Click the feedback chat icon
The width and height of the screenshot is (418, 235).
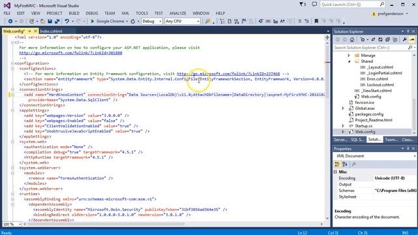[315, 5]
